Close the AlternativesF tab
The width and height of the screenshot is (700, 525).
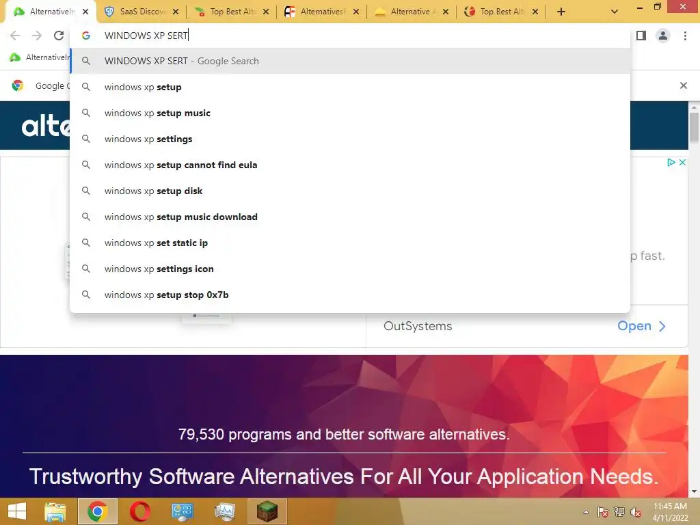355,12
